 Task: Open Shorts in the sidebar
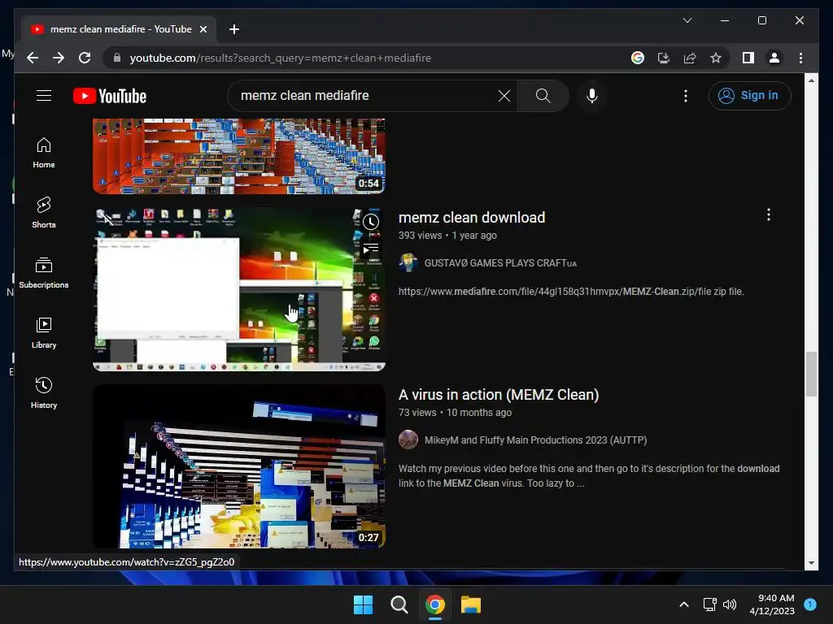(44, 213)
